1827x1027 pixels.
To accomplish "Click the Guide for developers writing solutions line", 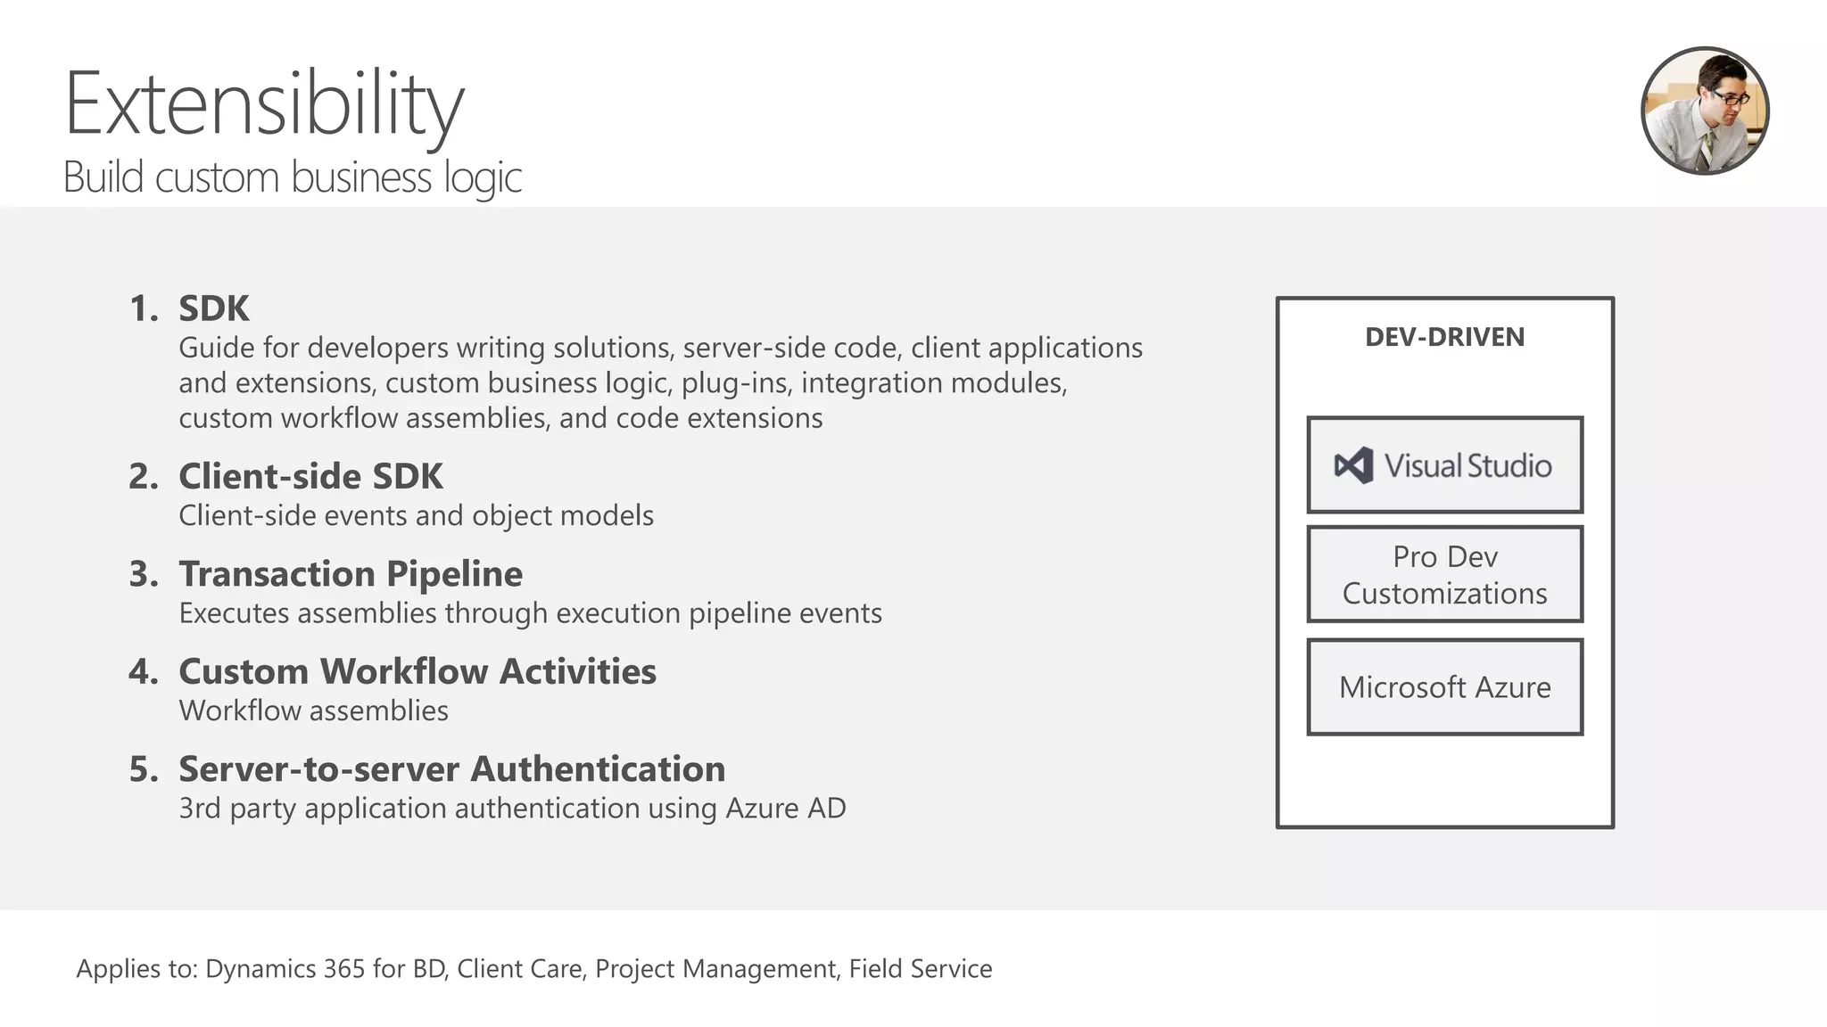I will pyautogui.click(x=660, y=348).
